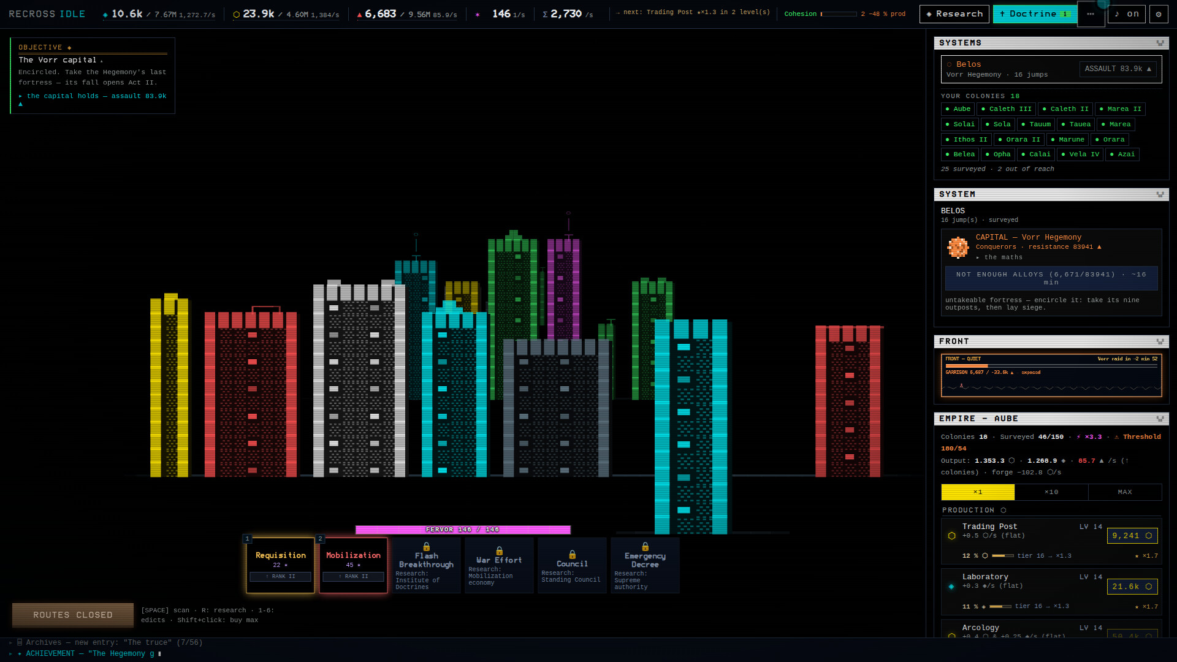This screenshot has width=1177, height=662.
Task: Collapse the SYSTEMS panel header icon
Action: click(1160, 43)
